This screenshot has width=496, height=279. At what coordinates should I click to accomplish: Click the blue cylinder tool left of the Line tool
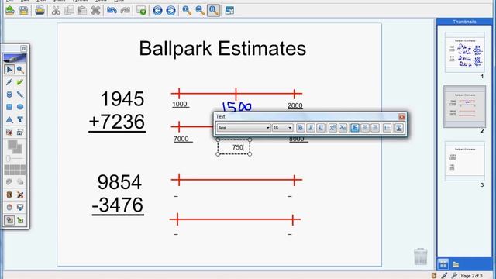pyautogui.click(x=9, y=95)
